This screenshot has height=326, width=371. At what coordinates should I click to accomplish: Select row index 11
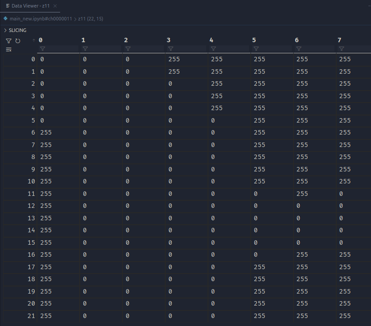click(31, 194)
